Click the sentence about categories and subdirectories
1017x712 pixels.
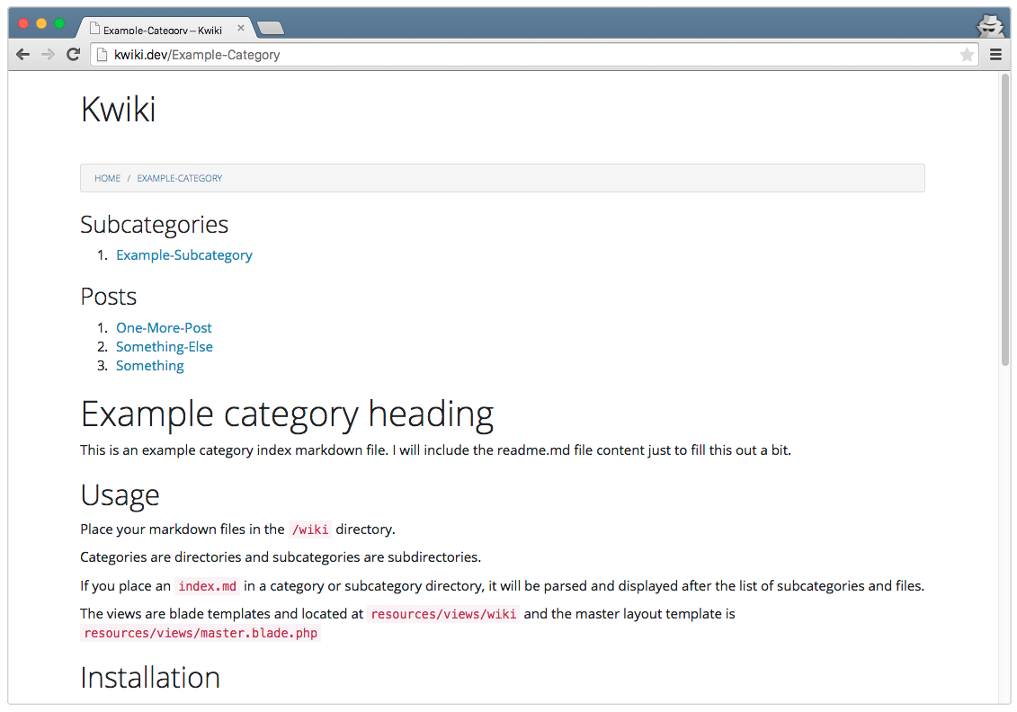pyautogui.click(x=281, y=557)
